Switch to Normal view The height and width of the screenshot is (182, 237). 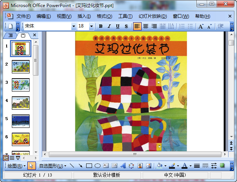point(6,158)
